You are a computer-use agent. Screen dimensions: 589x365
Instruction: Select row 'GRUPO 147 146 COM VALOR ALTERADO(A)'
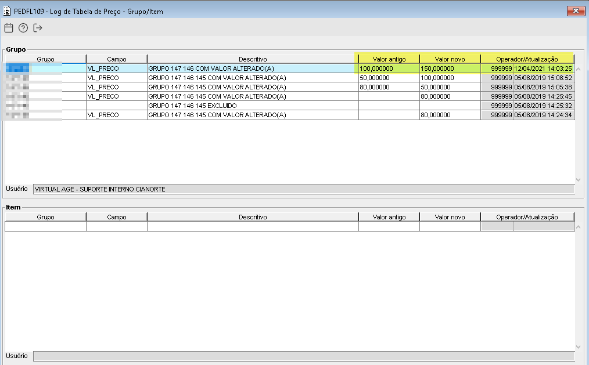pyautogui.click(x=290, y=68)
